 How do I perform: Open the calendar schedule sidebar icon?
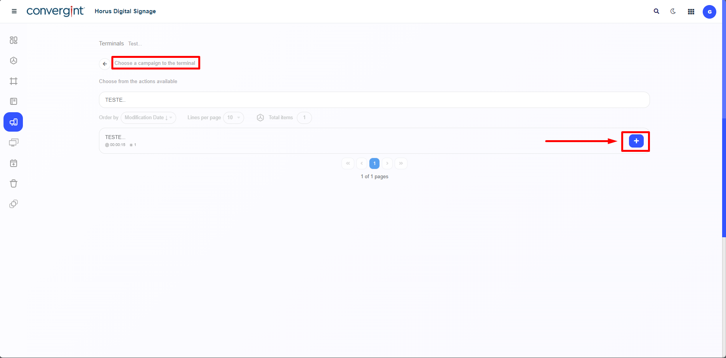(x=14, y=163)
